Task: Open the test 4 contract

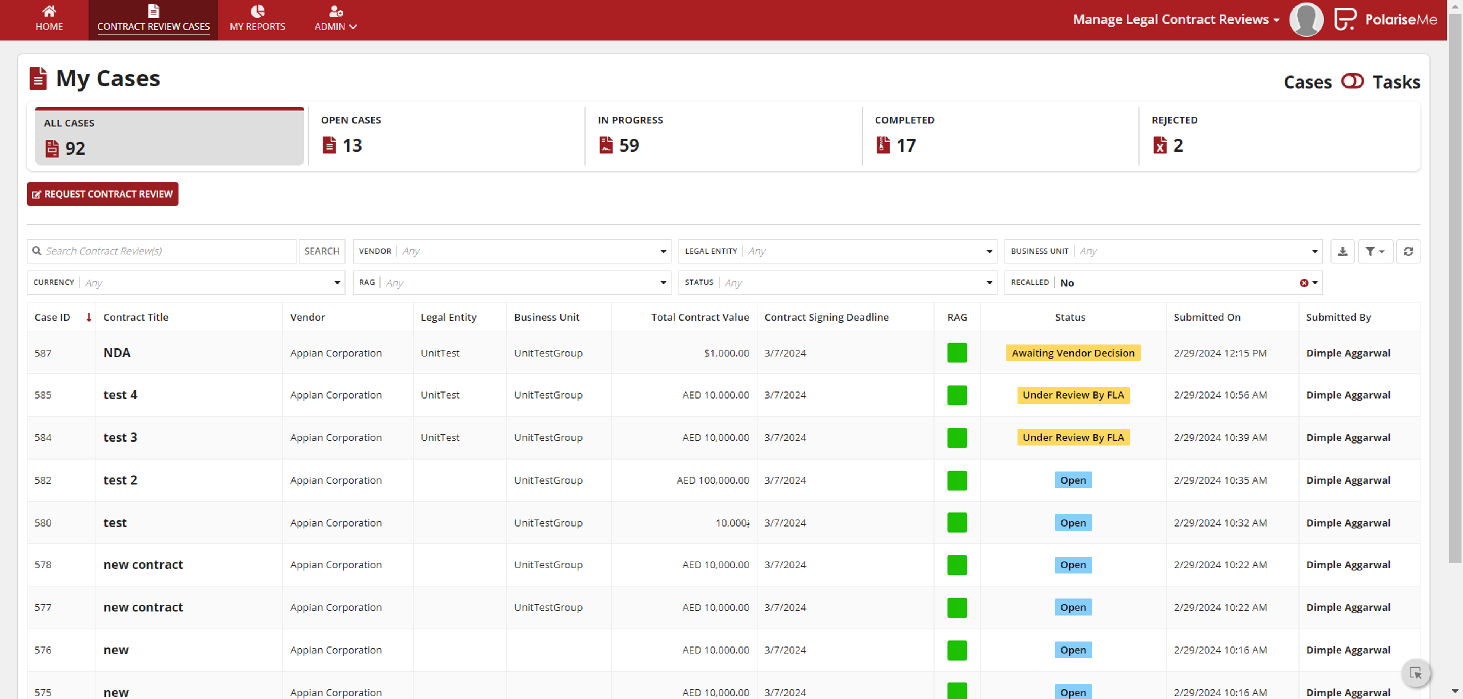Action: pyautogui.click(x=120, y=395)
